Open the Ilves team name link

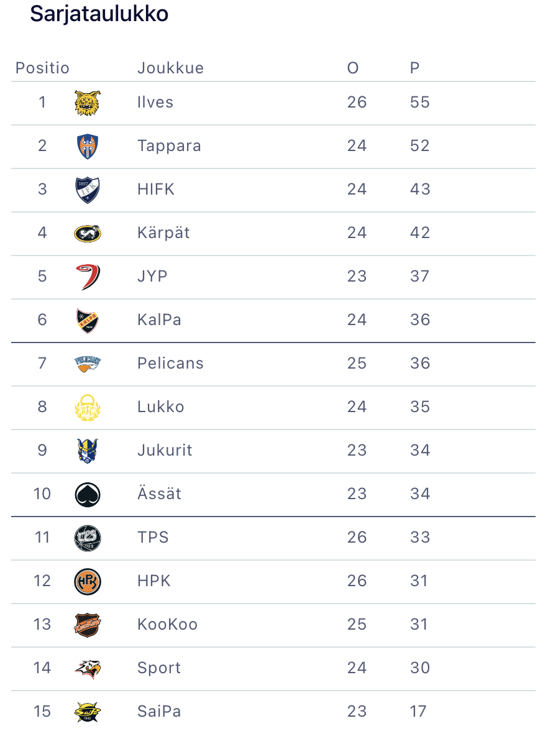(155, 103)
